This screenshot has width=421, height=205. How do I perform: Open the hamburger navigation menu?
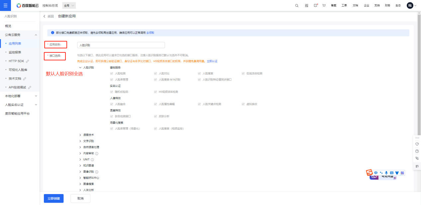(x=5, y=5)
